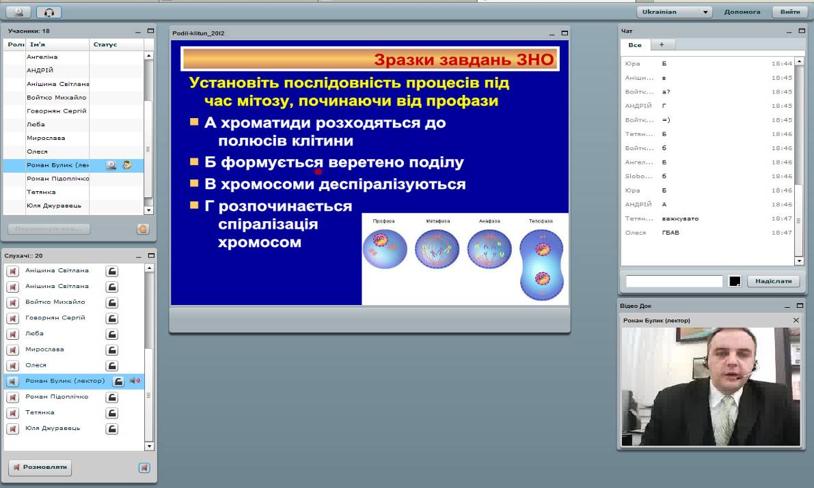Click speaker icon left of Мирослава listener
The height and width of the screenshot is (488, 814).
pos(13,349)
